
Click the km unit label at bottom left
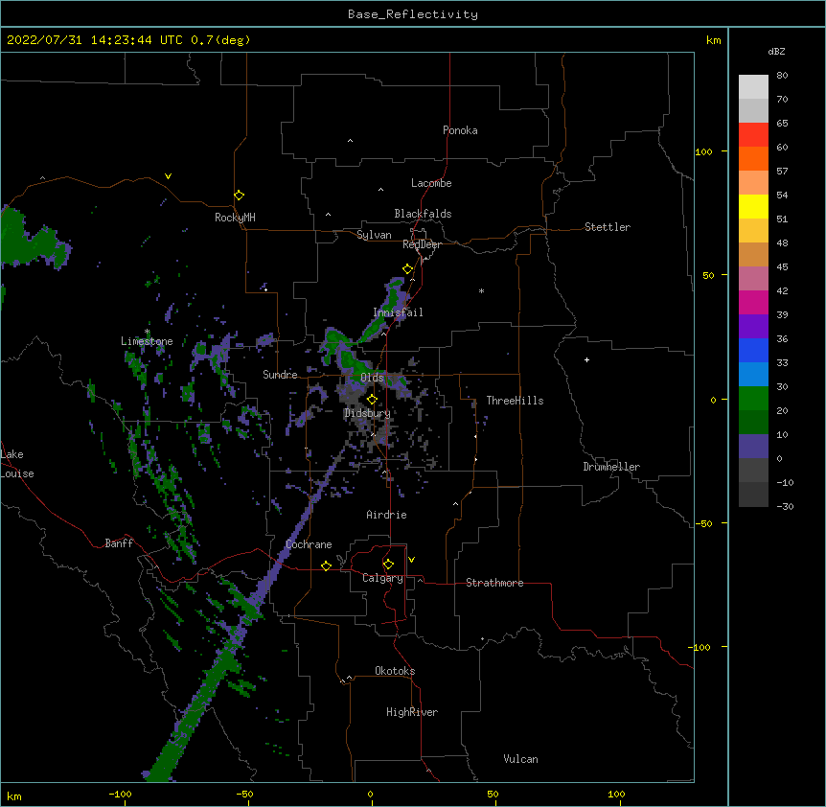[x=14, y=795]
